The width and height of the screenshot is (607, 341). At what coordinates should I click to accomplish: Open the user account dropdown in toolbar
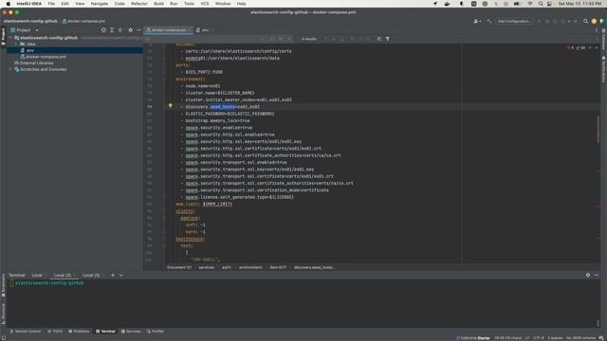coord(477,21)
